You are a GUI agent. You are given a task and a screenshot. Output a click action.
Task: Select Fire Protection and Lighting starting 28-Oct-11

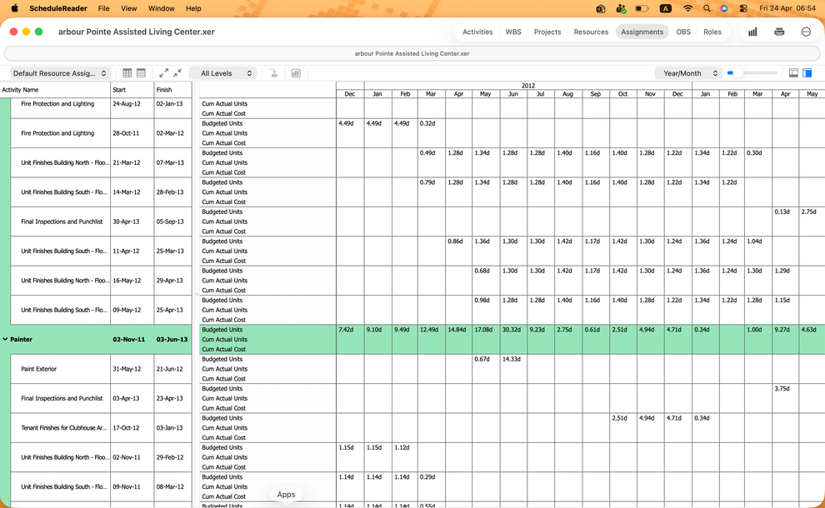[x=101, y=133]
